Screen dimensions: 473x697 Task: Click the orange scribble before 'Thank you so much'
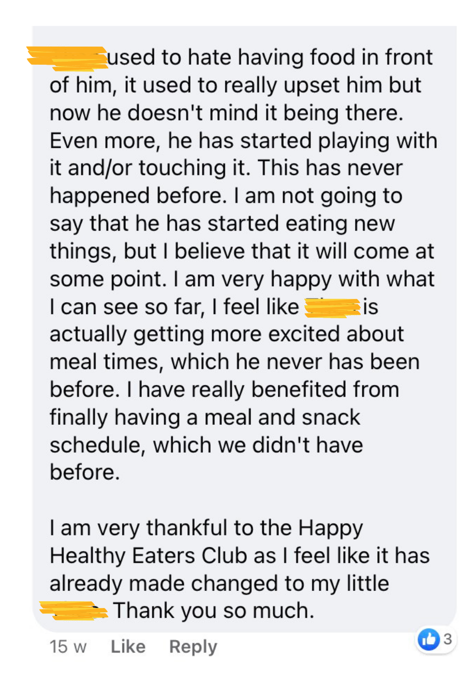pos(73,611)
